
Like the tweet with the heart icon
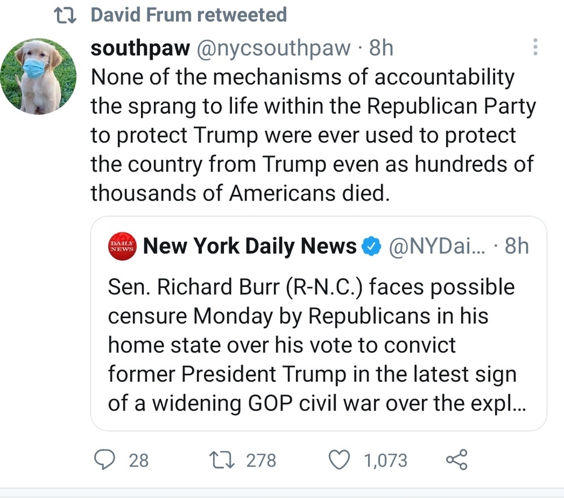[339, 460]
